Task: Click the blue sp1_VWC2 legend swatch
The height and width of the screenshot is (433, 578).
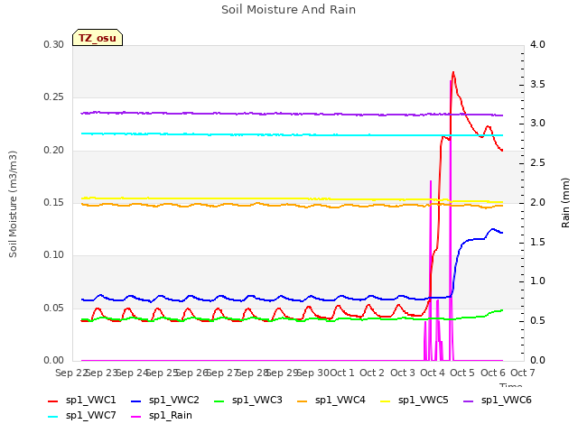Action: (136, 401)
